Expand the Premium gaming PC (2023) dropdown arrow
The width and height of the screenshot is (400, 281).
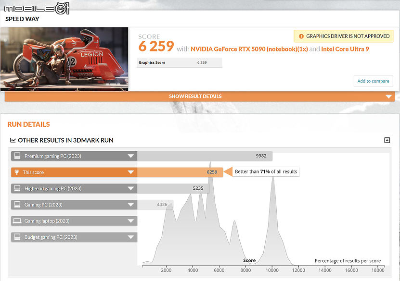coord(130,156)
